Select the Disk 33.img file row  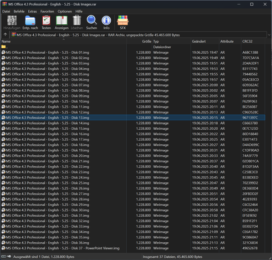click(133, 226)
